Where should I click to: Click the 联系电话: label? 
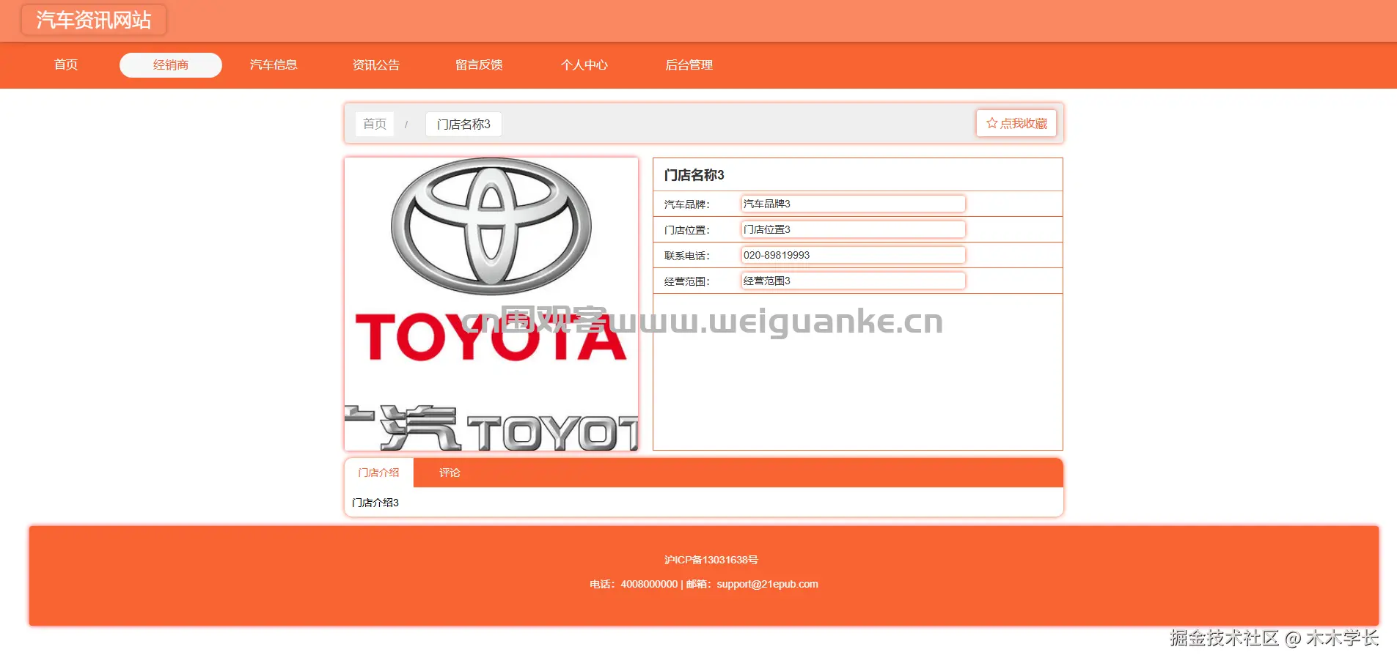(x=687, y=256)
